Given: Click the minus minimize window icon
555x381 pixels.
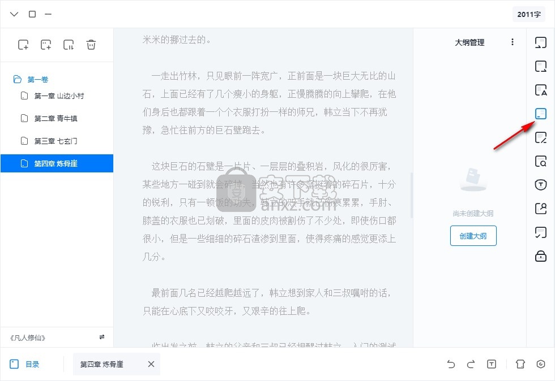Looking at the screenshot, I should pos(48,14).
